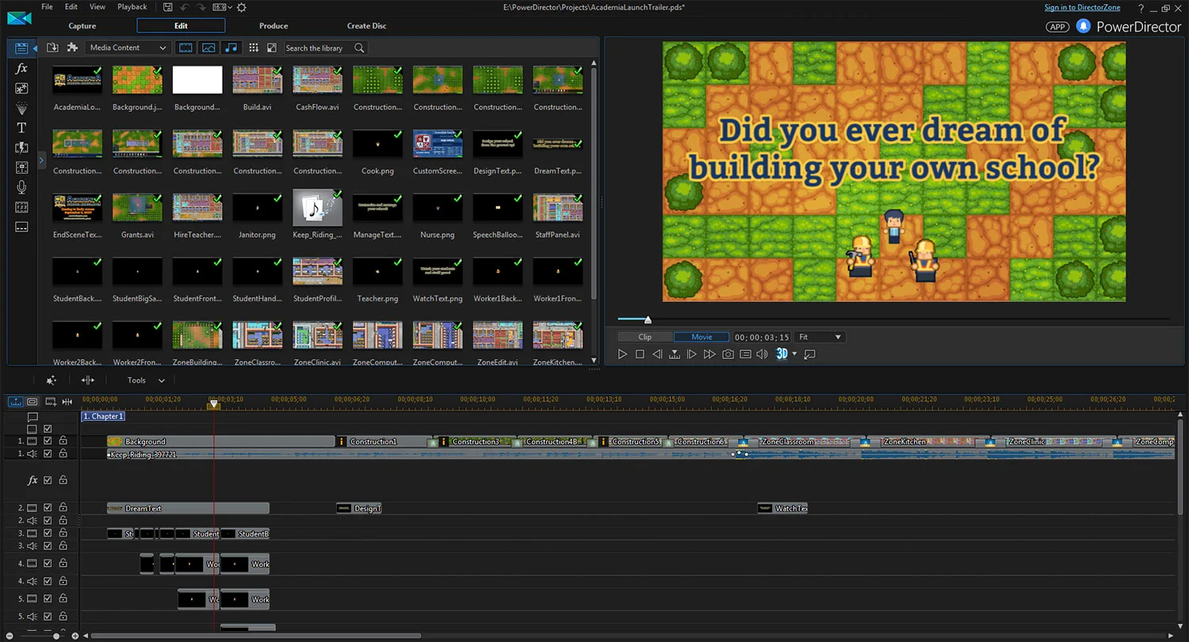Viewport: 1189px width, 642px height.
Task: Toggle show image files filter
Action: tap(208, 48)
